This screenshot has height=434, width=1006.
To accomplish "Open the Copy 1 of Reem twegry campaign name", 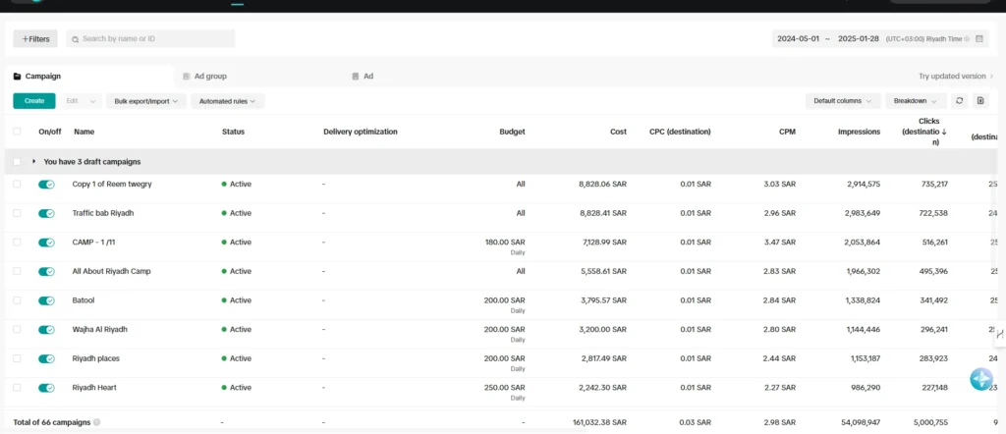I will point(112,184).
